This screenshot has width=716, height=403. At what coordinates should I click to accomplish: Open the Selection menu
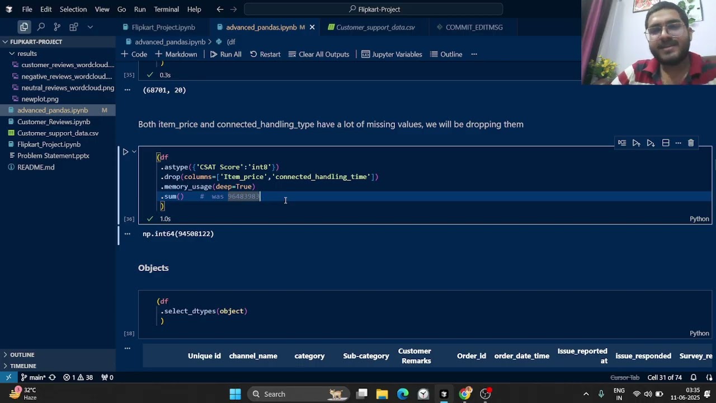click(73, 9)
